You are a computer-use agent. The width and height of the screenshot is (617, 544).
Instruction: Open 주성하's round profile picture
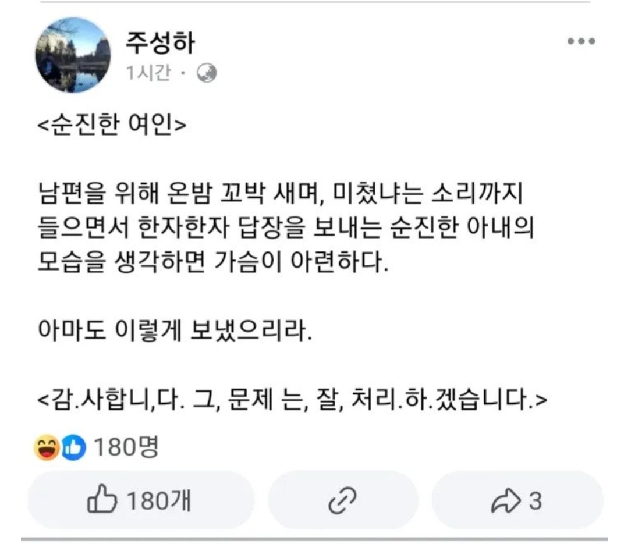tap(73, 55)
